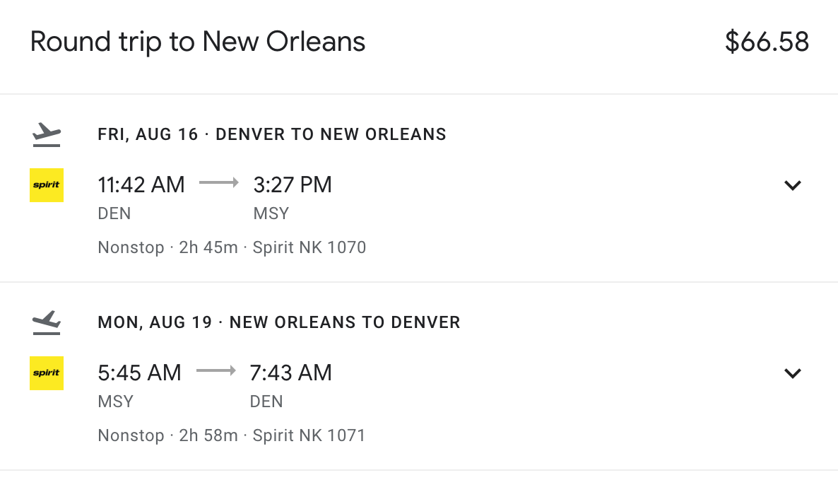Image resolution: width=838 pixels, height=492 pixels.
Task: Select the Fri, Aug 16 Denver to New Orleans header
Action: (x=272, y=134)
